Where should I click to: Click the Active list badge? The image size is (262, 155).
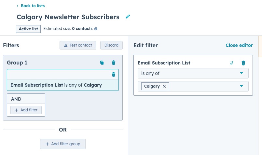[28, 29]
